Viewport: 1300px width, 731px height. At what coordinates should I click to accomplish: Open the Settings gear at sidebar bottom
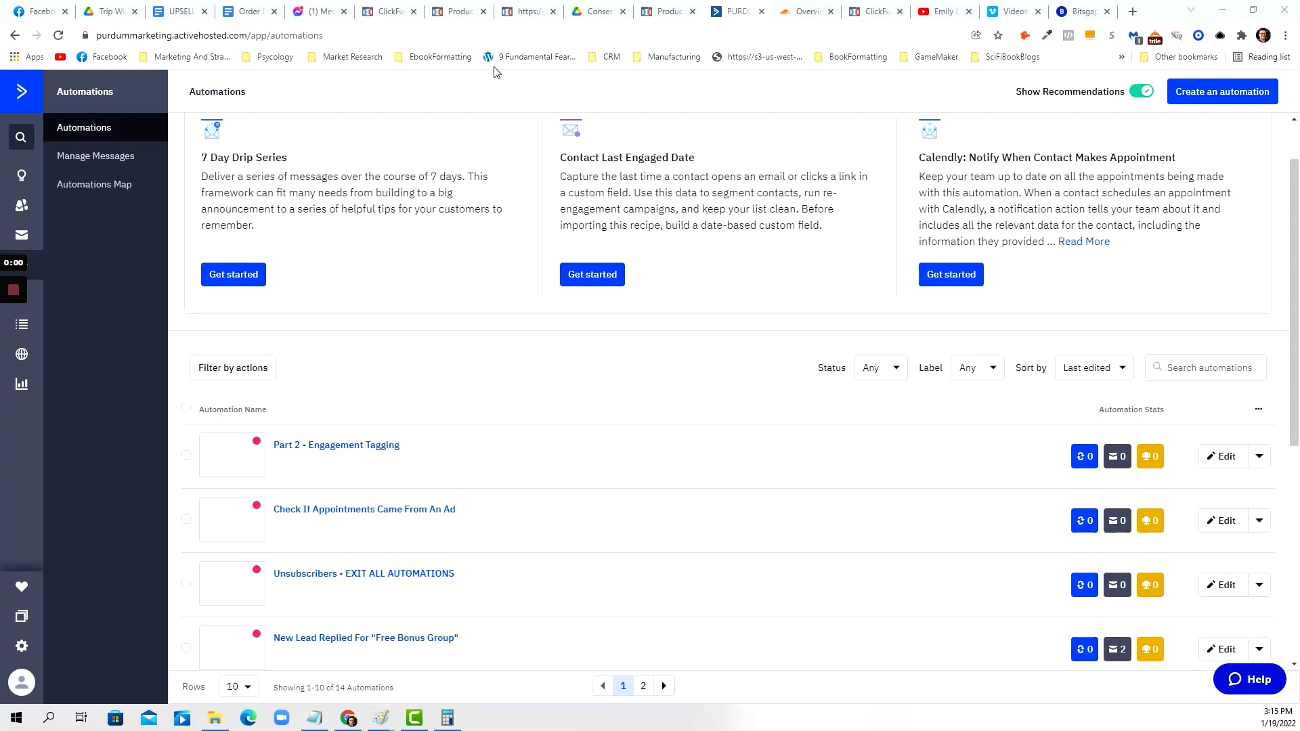pos(21,646)
